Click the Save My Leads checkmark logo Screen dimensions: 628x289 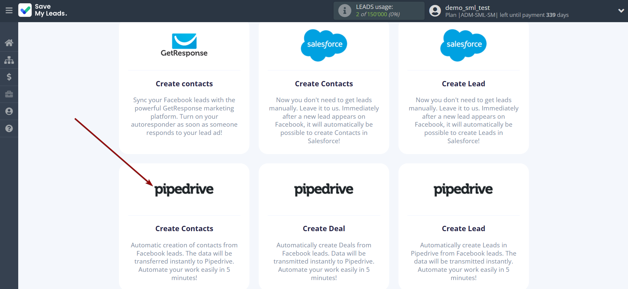tap(25, 10)
